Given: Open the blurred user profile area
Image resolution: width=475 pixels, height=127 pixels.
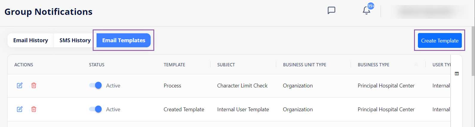Looking at the screenshot, I should point(428,12).
